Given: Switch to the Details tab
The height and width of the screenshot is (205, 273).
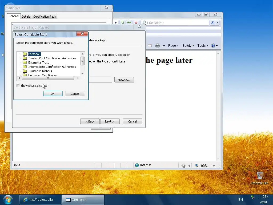Looking at the screenshot, I should [x=26, y=17].
